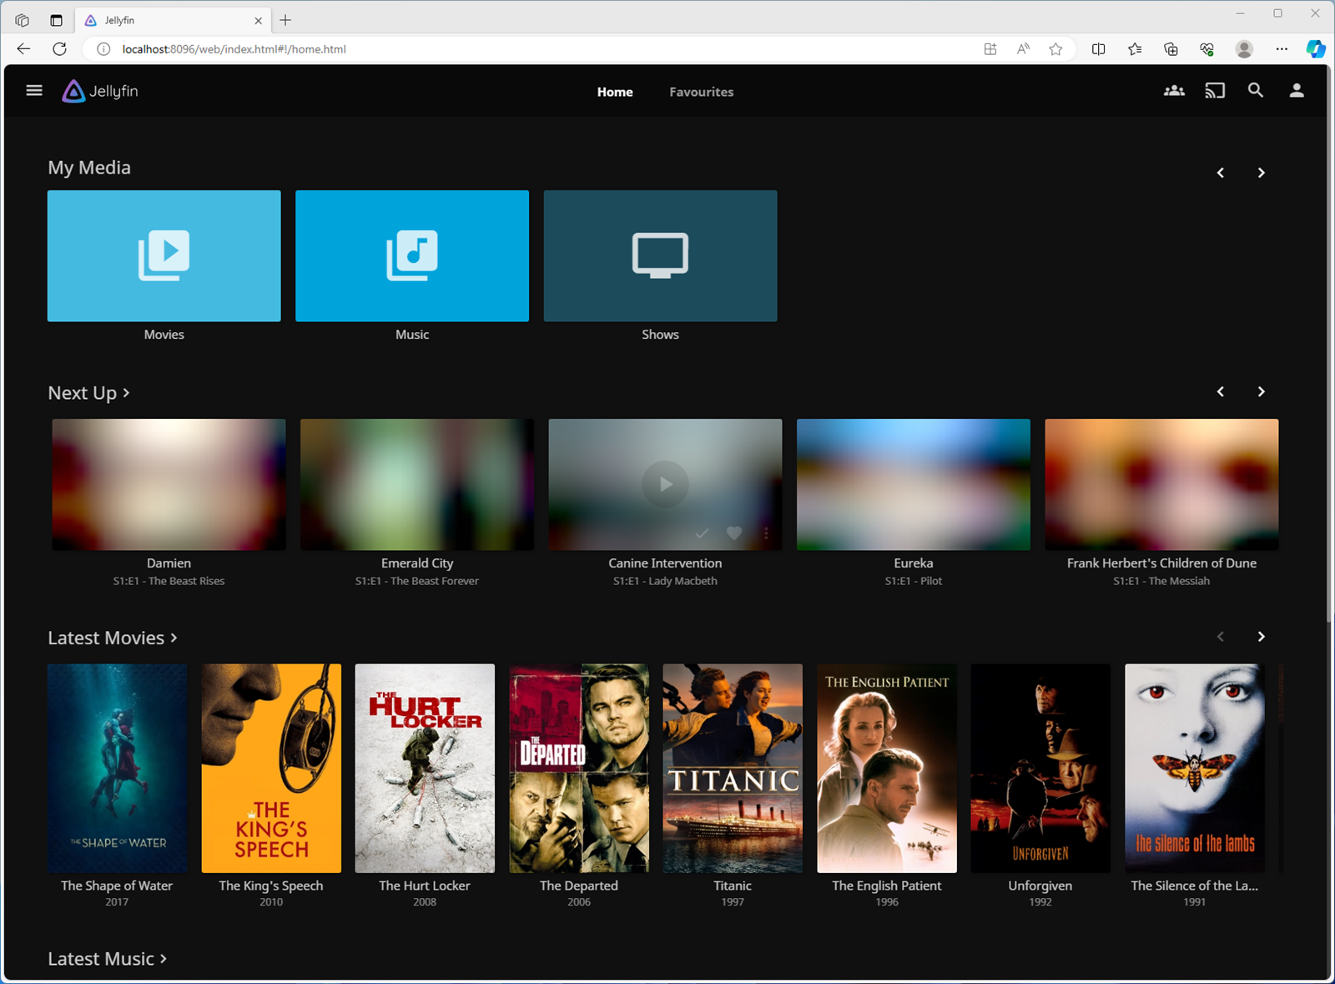Favourite Canine Intervention with the heart
Viewport: 1335px width, 984px height.
tap(734, 533)
